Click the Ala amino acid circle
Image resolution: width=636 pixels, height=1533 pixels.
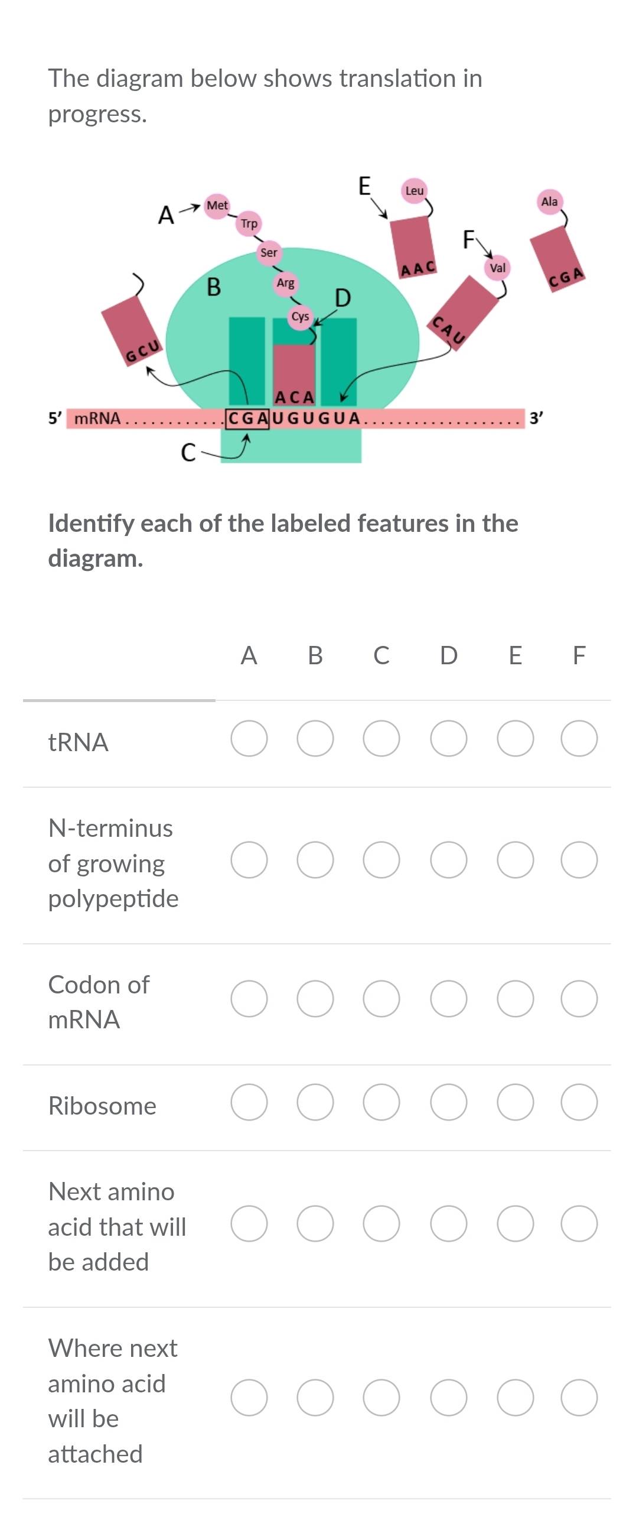pos(549,201)
